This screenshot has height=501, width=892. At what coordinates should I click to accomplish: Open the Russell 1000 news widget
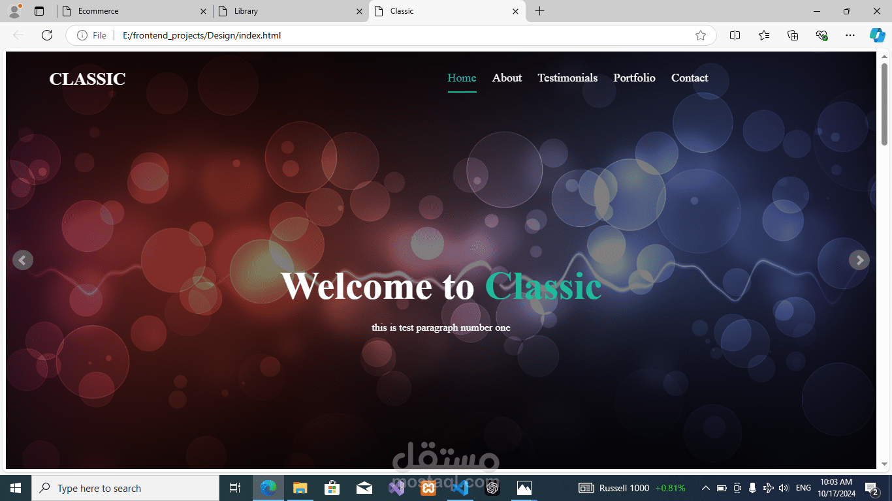632,488
